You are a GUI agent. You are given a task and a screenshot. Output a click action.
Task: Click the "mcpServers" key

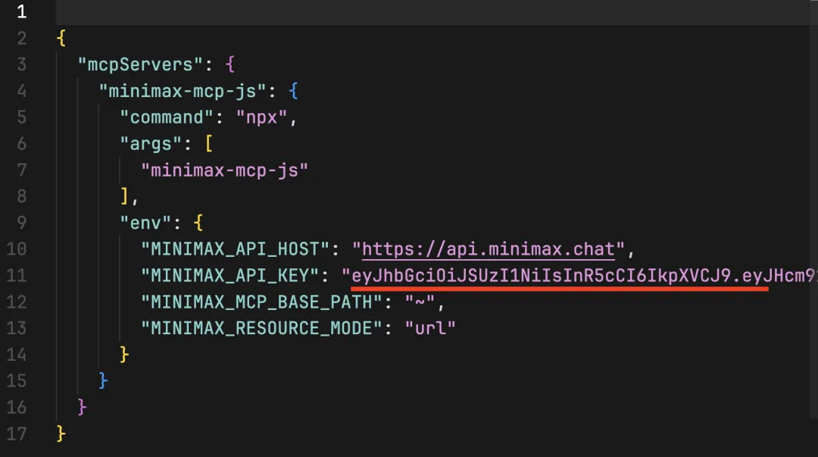[140, 64]
